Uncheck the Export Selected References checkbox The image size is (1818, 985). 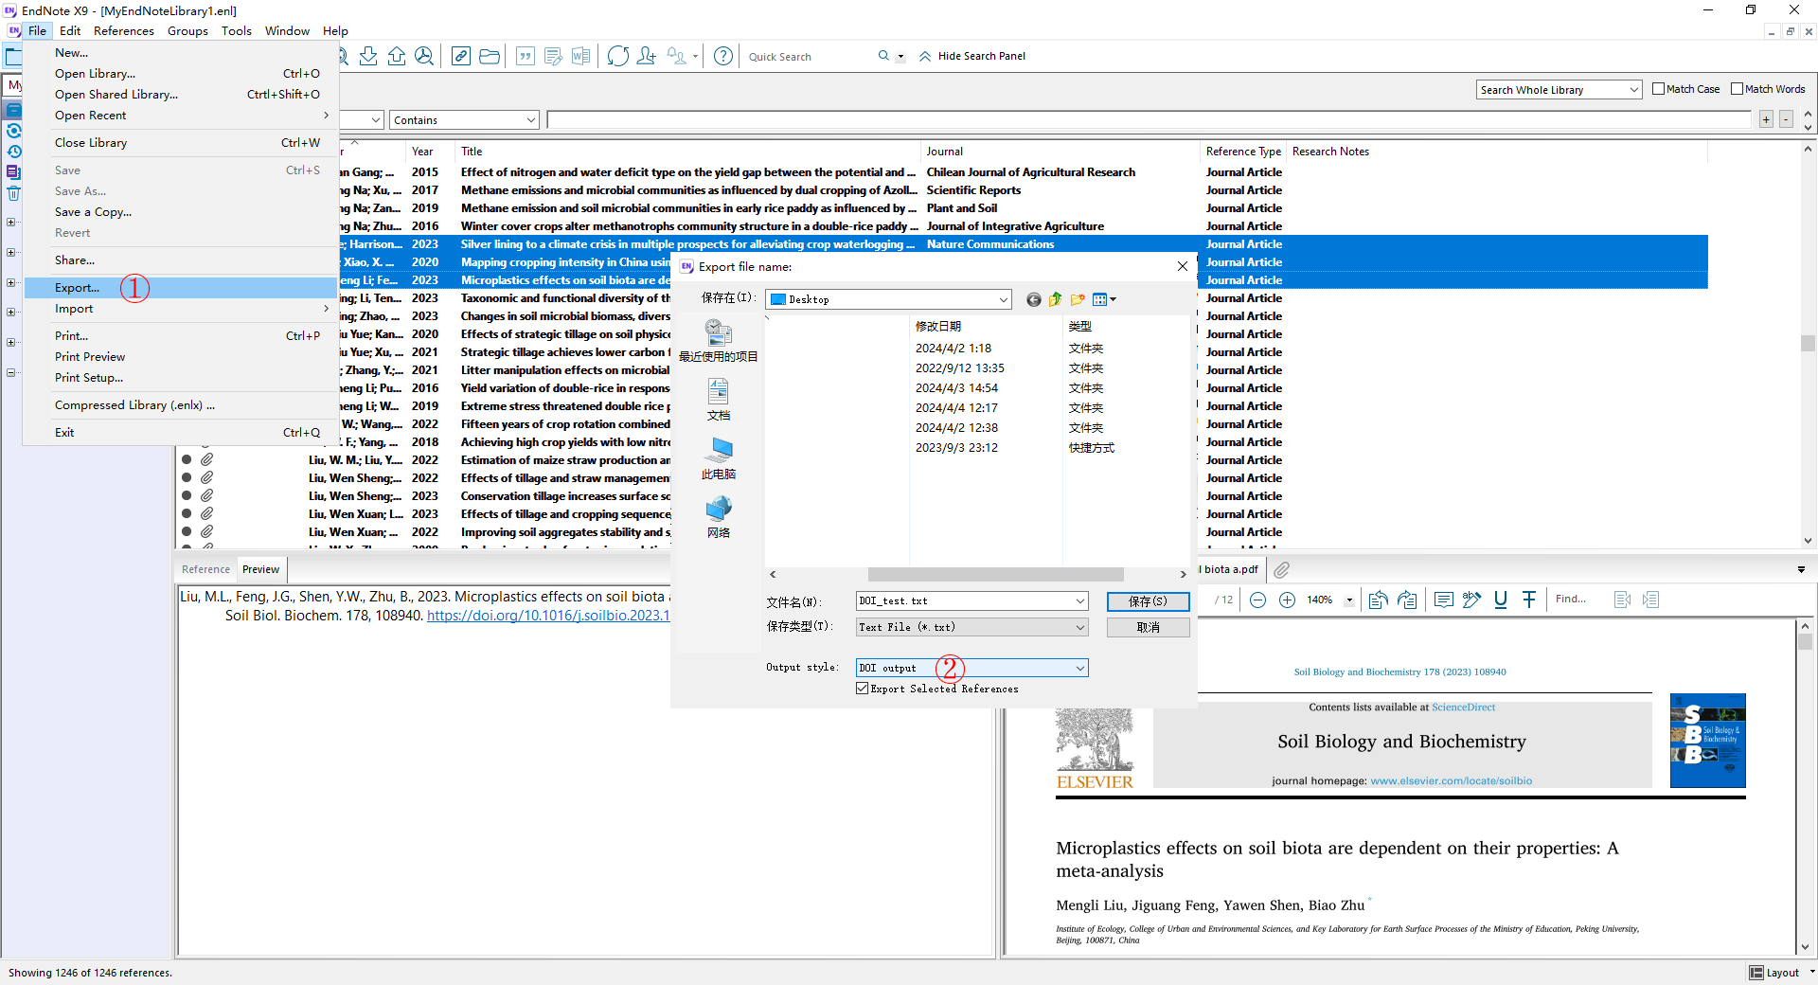862,689
